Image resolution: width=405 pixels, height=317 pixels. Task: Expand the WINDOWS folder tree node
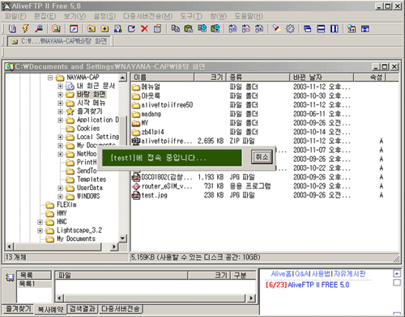tap(61, 197)
